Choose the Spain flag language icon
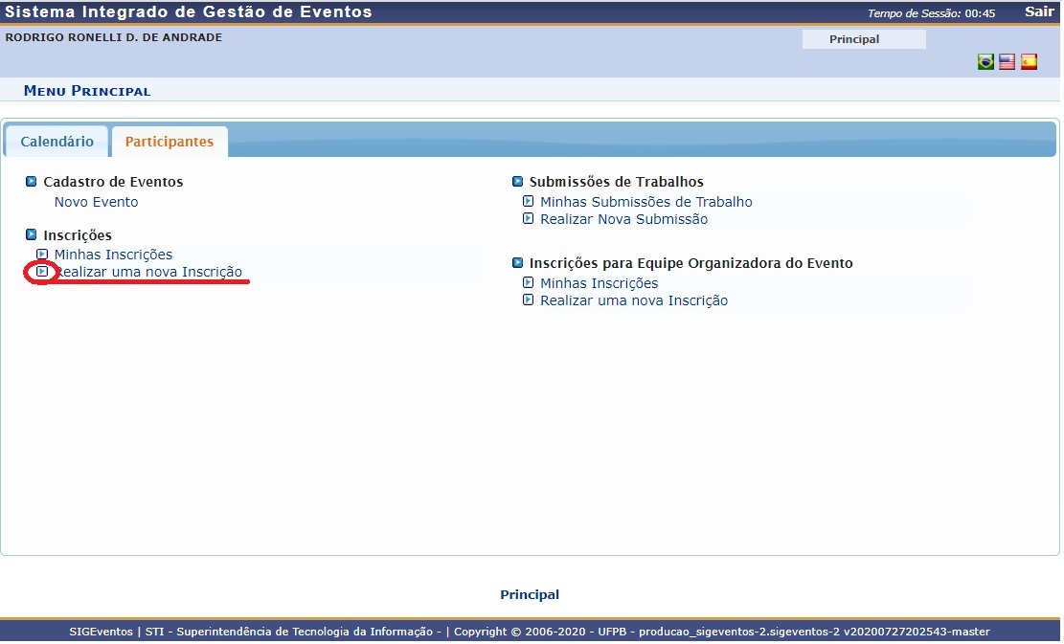Viewport: 1064px width, 644px height. 1029,62
